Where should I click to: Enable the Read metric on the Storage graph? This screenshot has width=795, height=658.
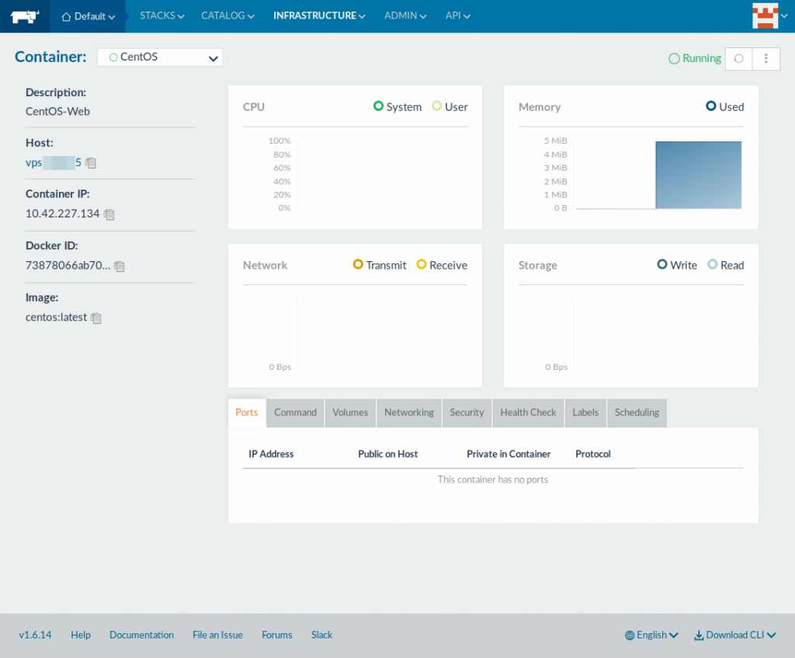(726, 265)
